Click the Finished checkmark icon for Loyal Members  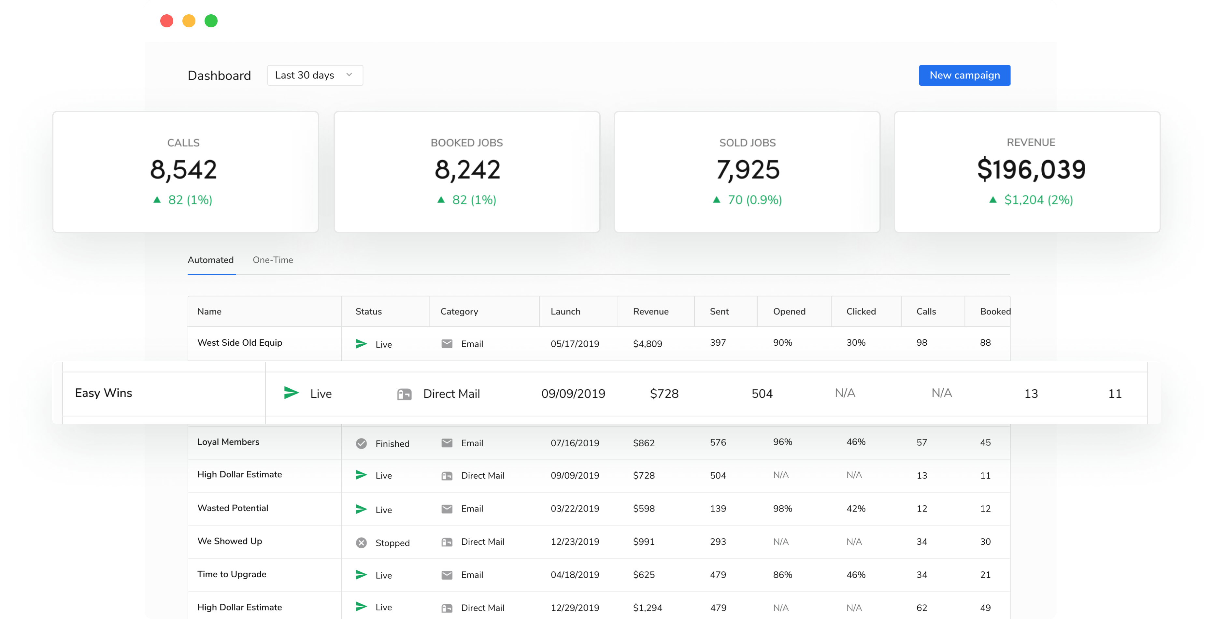tap(361, 443)
